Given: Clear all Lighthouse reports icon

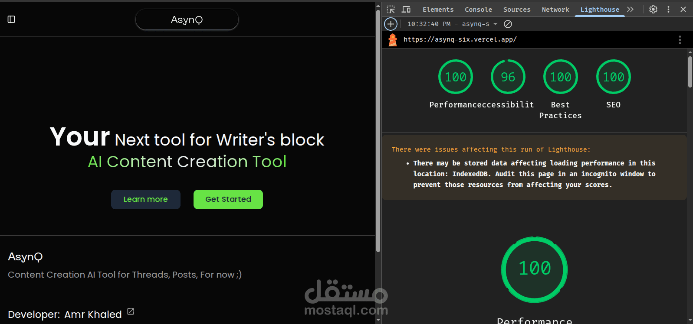Looking at the screenshot, I should (x=508, y=24).
